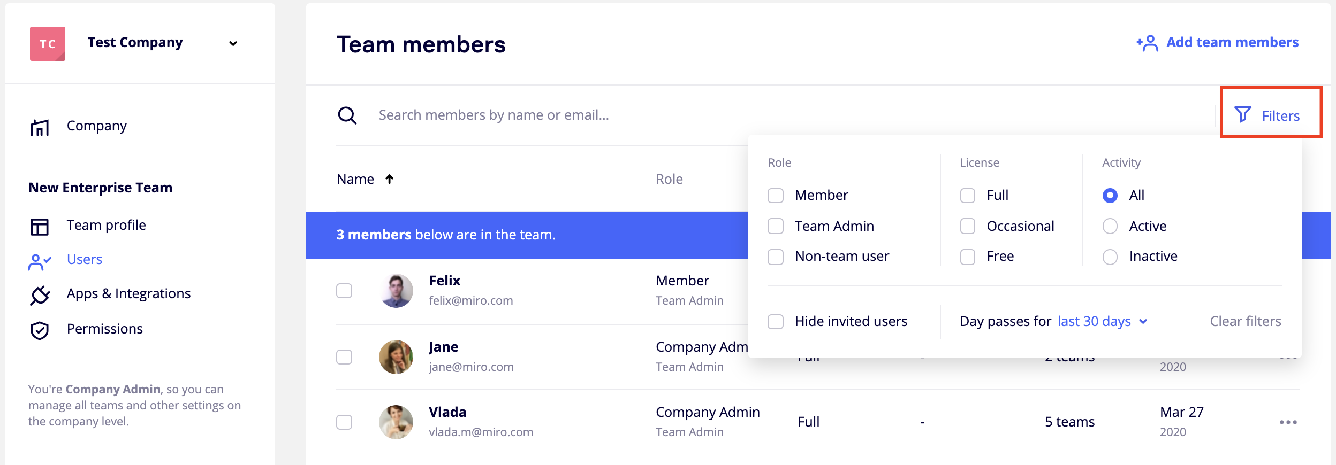Select the Inactive activity radio button
Viewport: 1336px width, 465px height.
tap(1110, 257)
